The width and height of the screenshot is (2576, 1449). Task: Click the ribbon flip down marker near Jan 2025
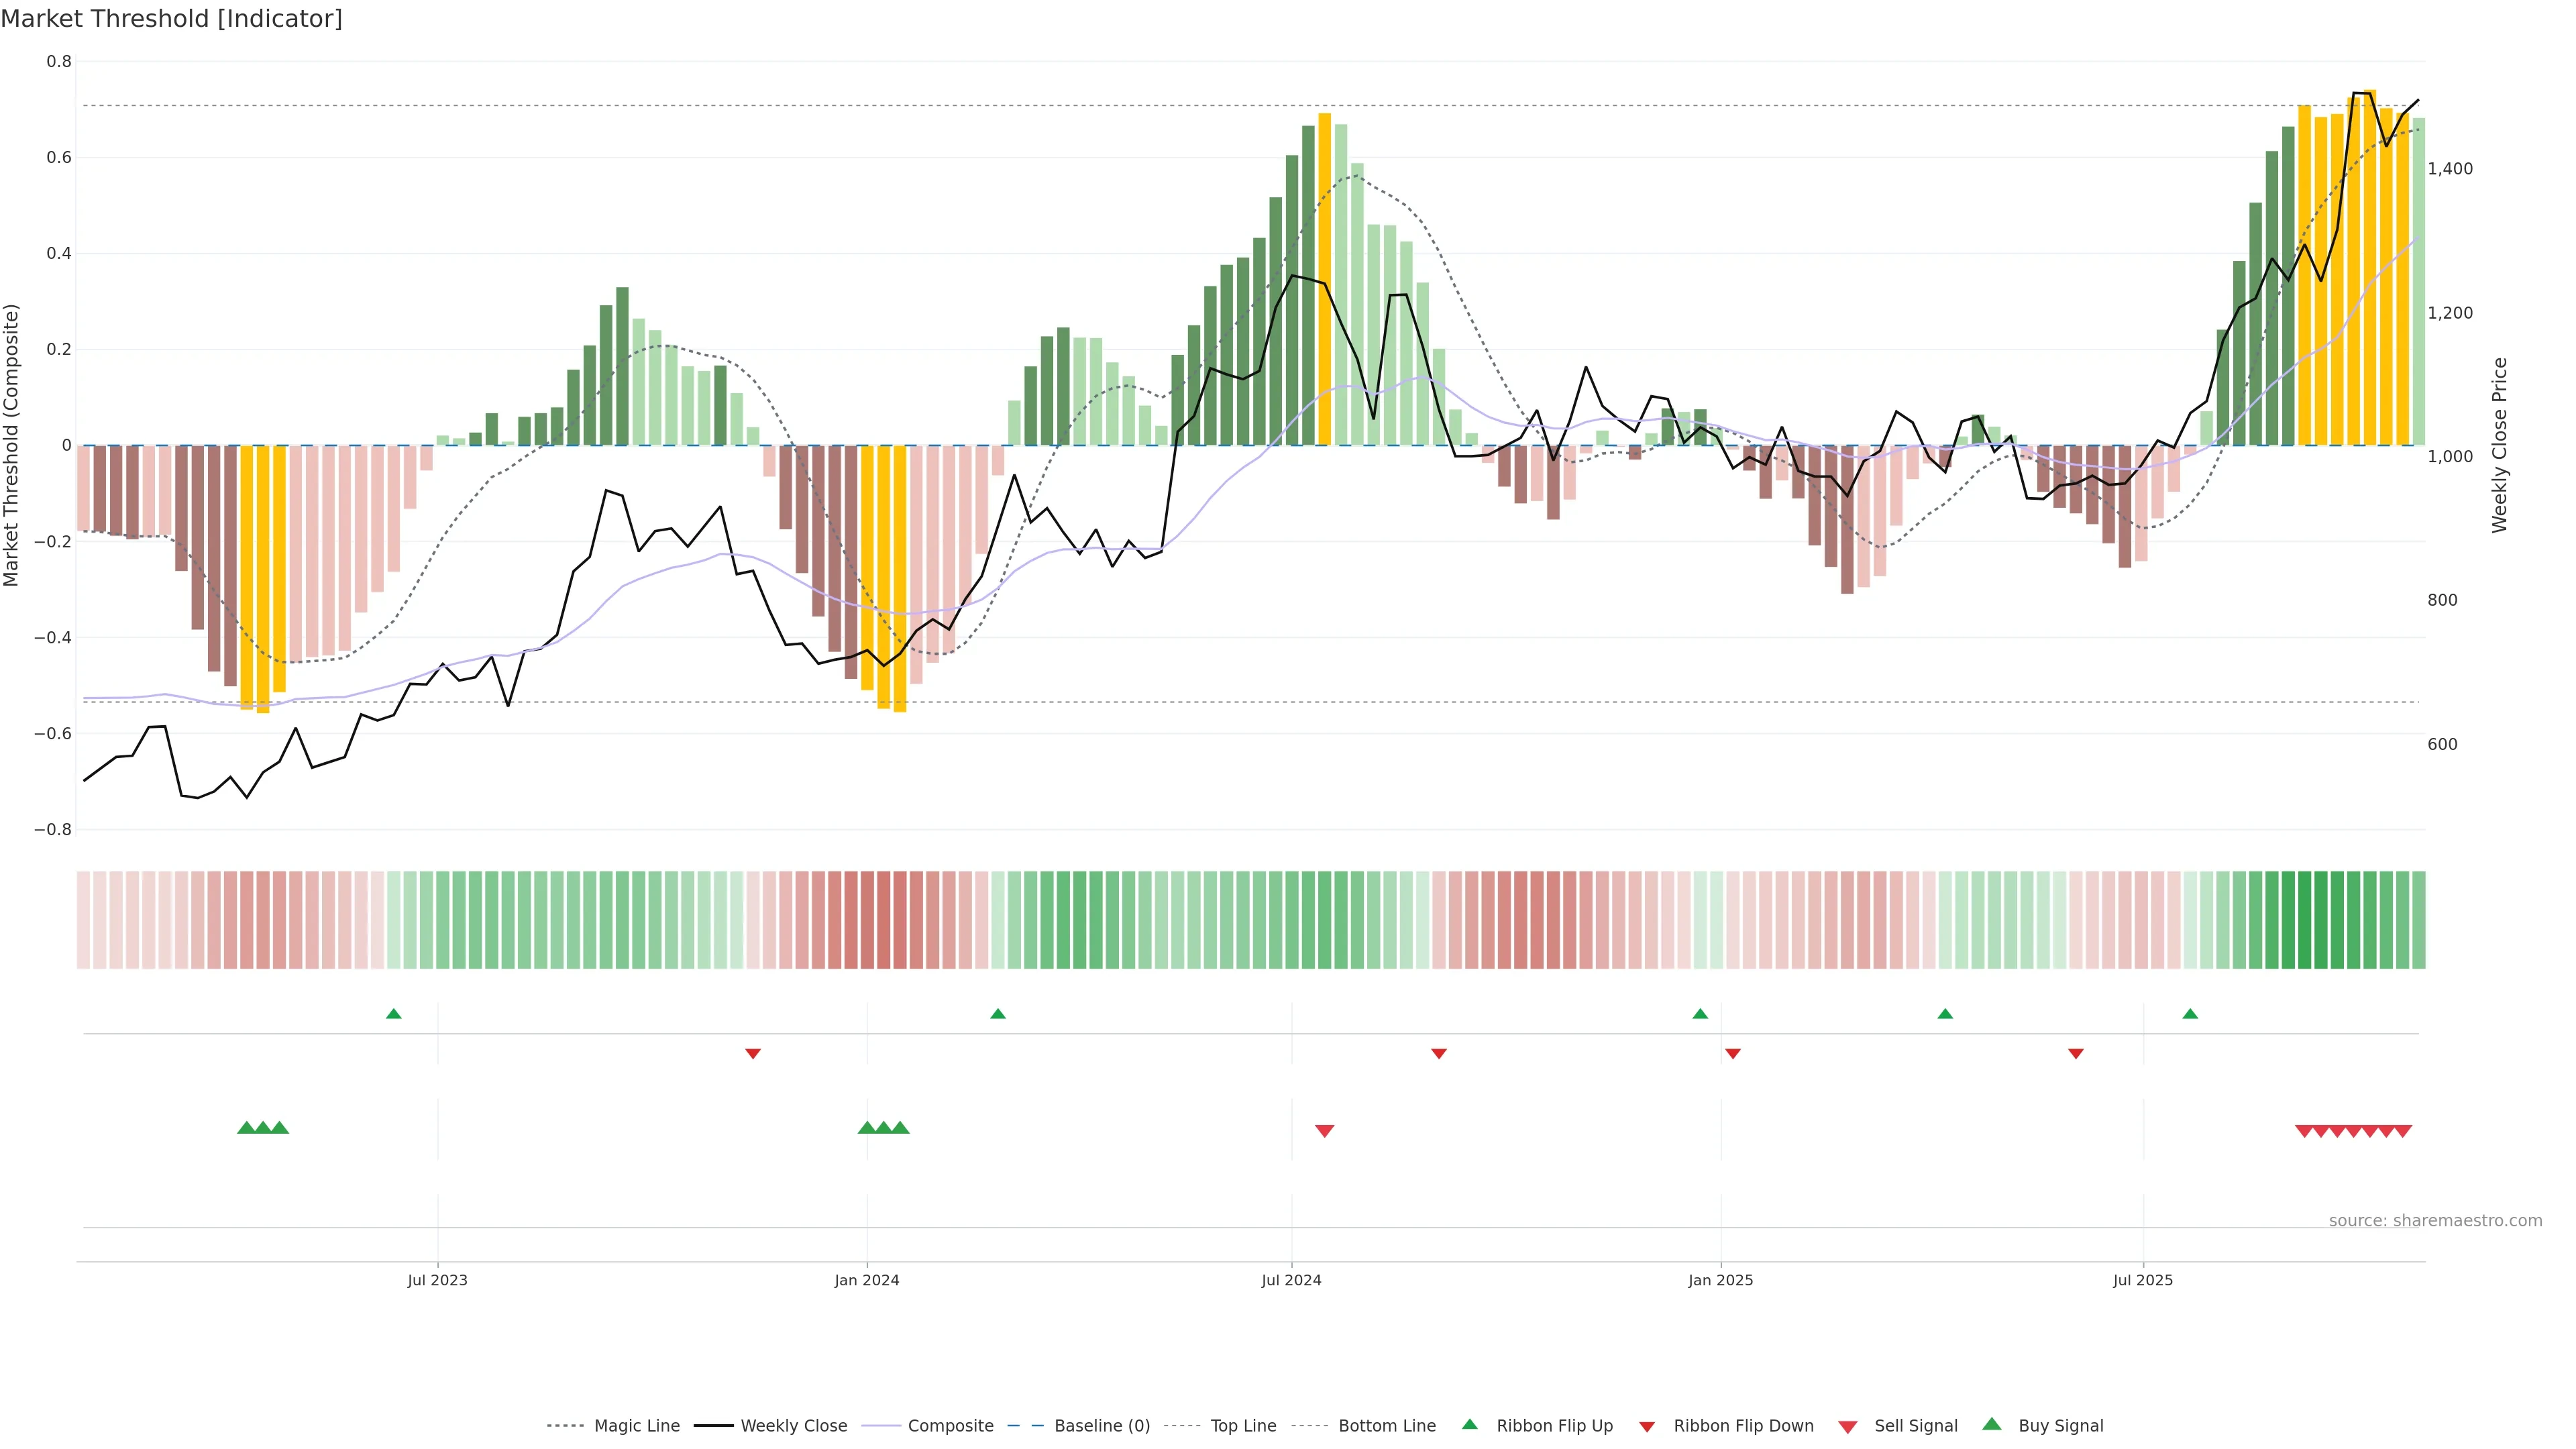(1733, 1054)
